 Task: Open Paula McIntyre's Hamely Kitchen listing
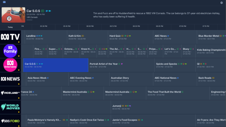pyautogui.click(x=47, y=121)
